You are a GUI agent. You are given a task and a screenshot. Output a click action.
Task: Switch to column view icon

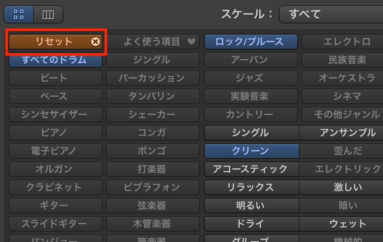point(48,14)
